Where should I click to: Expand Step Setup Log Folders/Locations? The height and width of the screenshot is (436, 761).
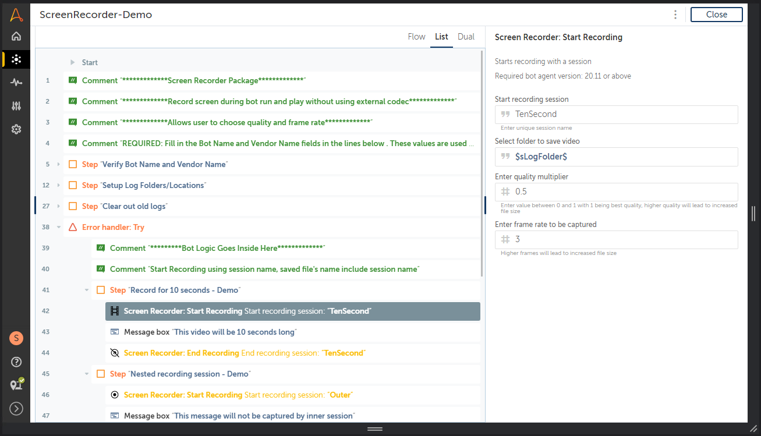pyautogui.click(x=58, y=186)
